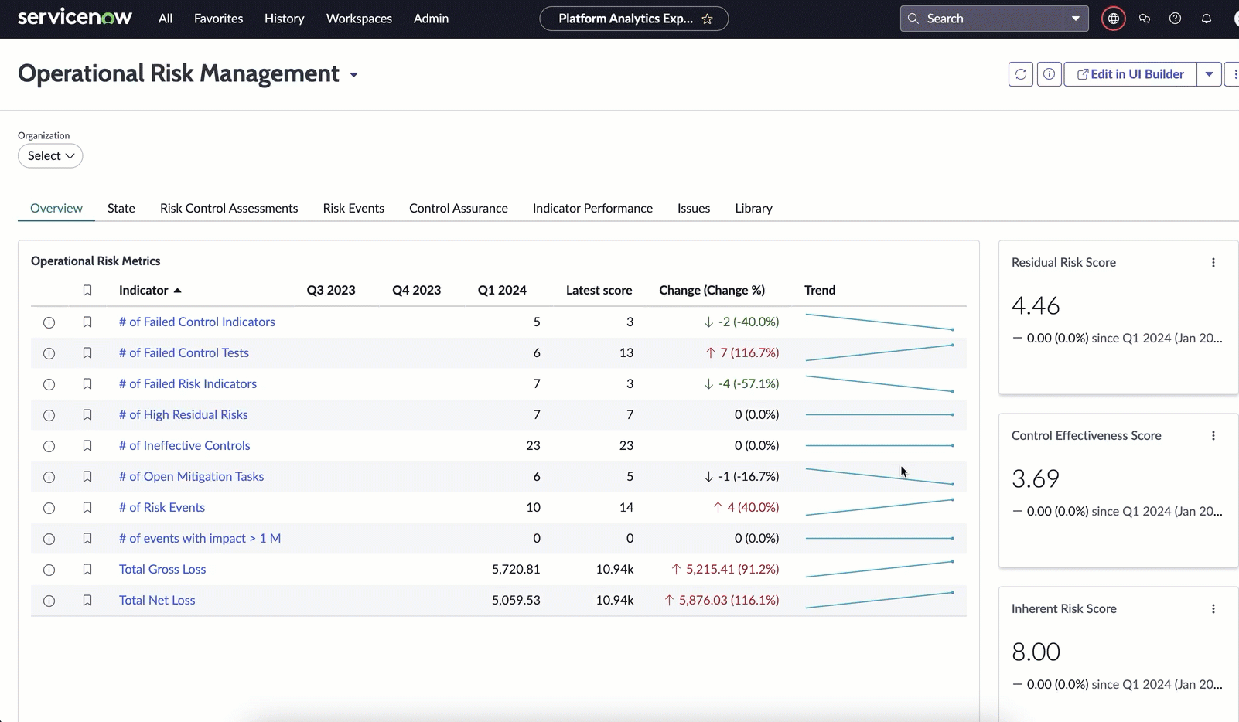The height and width of the screenshot is (722, 1239).
Task: Expand the Edit in UI Builder dropdown arrow
Action: [1209, 74]
